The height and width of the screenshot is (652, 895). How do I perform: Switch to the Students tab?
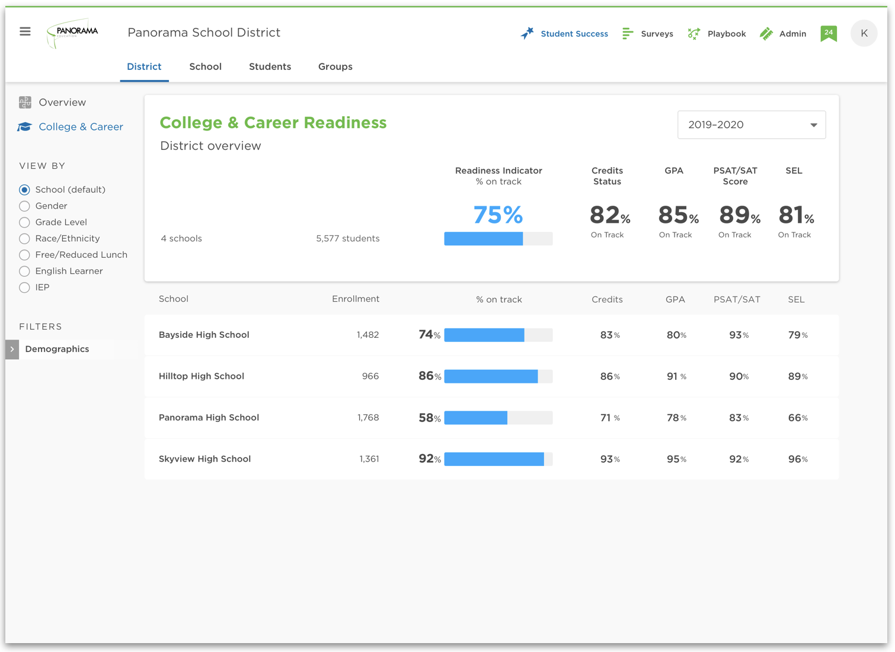pyautogui.click(x=270, y=66)
